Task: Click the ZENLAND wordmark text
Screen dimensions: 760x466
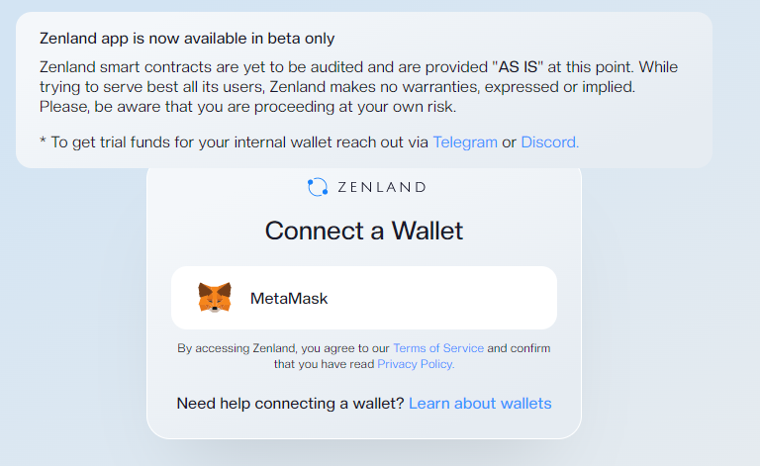Action: [x=382, y=187]
